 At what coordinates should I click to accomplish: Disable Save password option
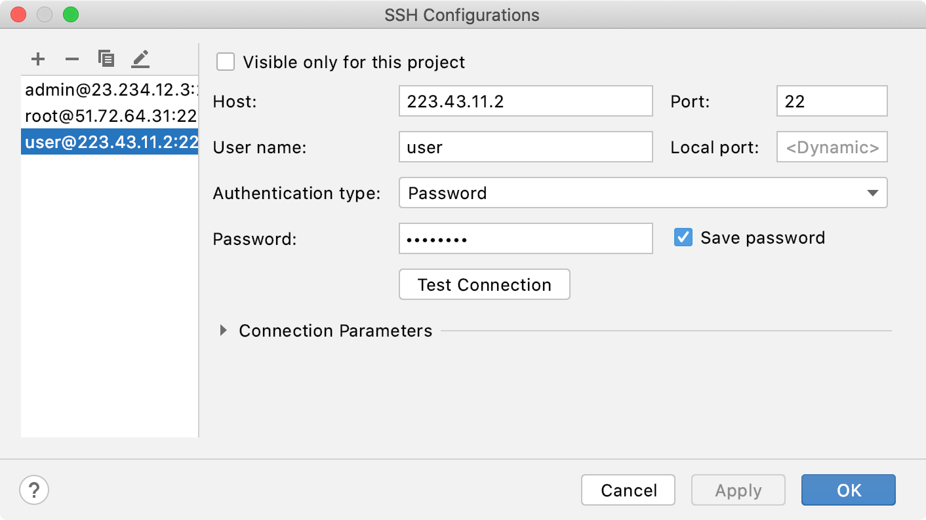click(683, 237)
